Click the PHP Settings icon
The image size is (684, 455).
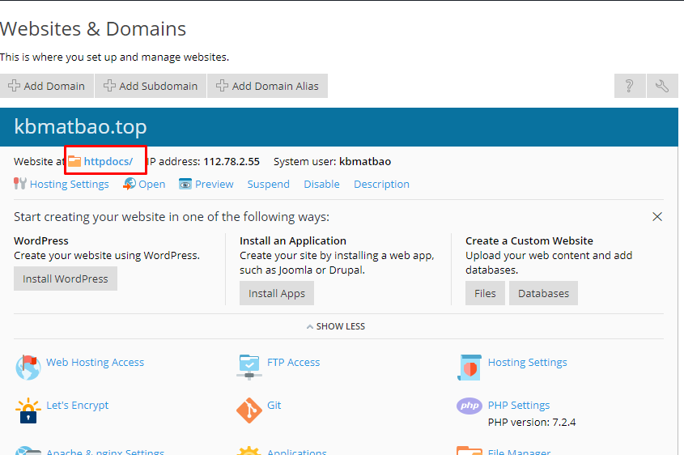pos(469,406)
